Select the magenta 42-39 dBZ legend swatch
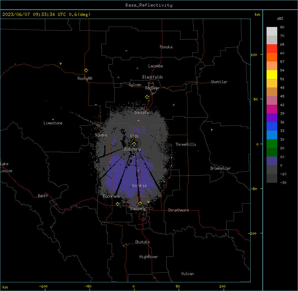Screen dimensions: 298x291 272,109
